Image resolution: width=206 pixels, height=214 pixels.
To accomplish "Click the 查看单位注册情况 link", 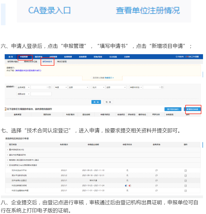I will (x=148, y=10).
